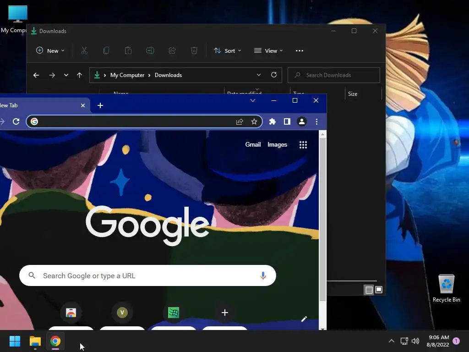Click voice search microphone icon
469x352 pixels.
click(x=263, y=275)
